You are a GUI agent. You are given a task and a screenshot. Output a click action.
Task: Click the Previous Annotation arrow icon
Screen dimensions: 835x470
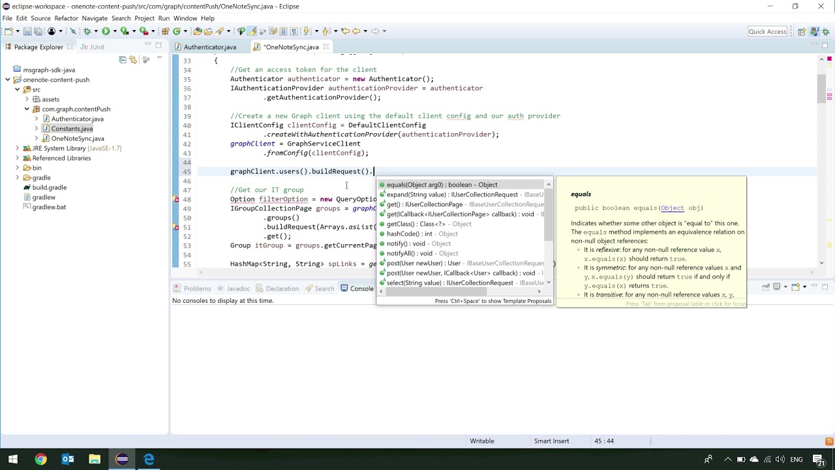point(325,31)
